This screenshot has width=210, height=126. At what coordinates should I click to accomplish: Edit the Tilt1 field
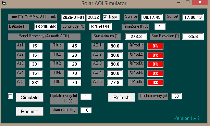click(74, 46)
